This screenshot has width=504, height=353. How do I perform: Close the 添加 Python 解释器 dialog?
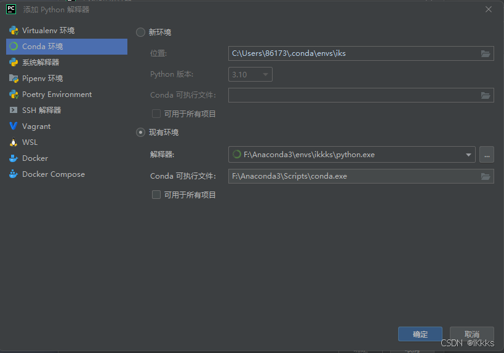489,10
